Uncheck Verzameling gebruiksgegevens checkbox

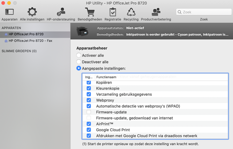(89, 94)
